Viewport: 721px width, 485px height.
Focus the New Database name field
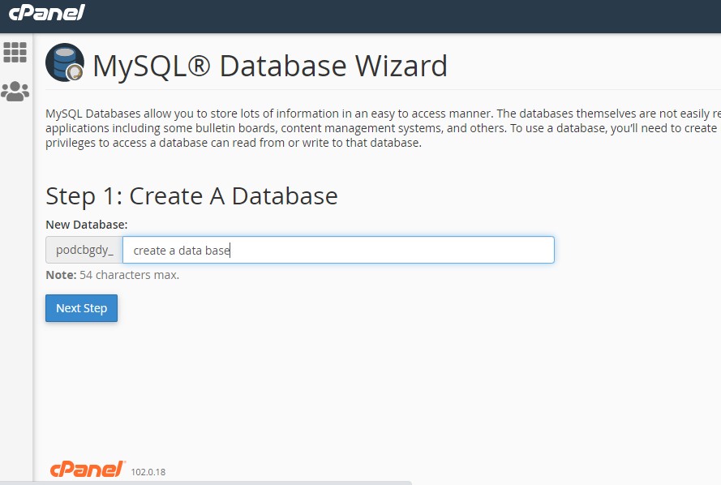pyautogui.click(x=338, y=250)
